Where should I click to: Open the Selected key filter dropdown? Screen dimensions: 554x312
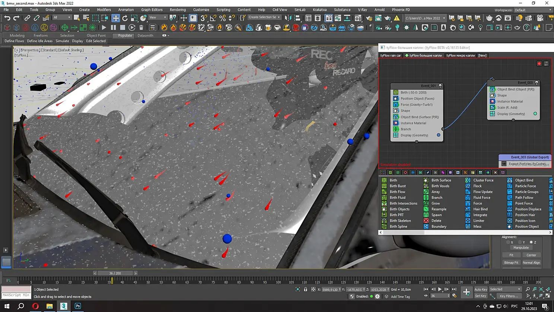(x=505, y=289)
